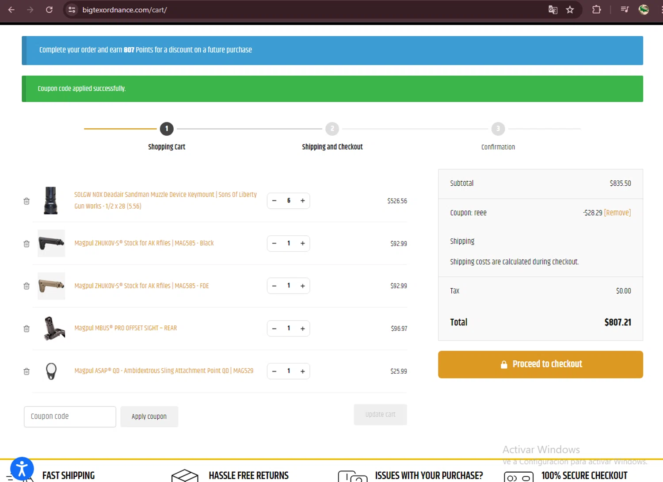663x482 pixels.
Task: Open Magpul ZHUKOV-S Stock FDE product link
Action: [141, 286]
